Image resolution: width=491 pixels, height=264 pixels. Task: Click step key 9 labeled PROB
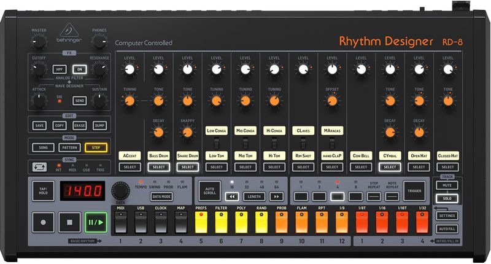click(x=281, y=222)
